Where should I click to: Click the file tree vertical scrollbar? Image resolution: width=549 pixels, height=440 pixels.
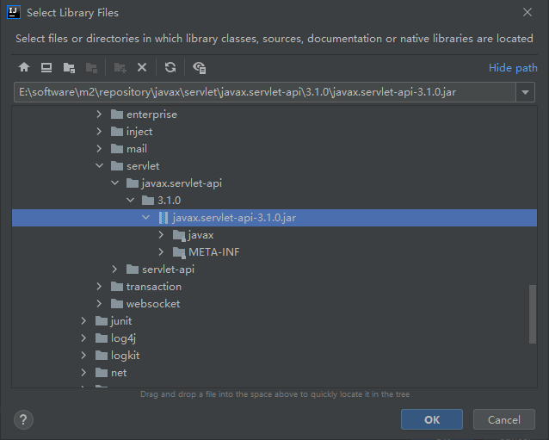point(532,314)
